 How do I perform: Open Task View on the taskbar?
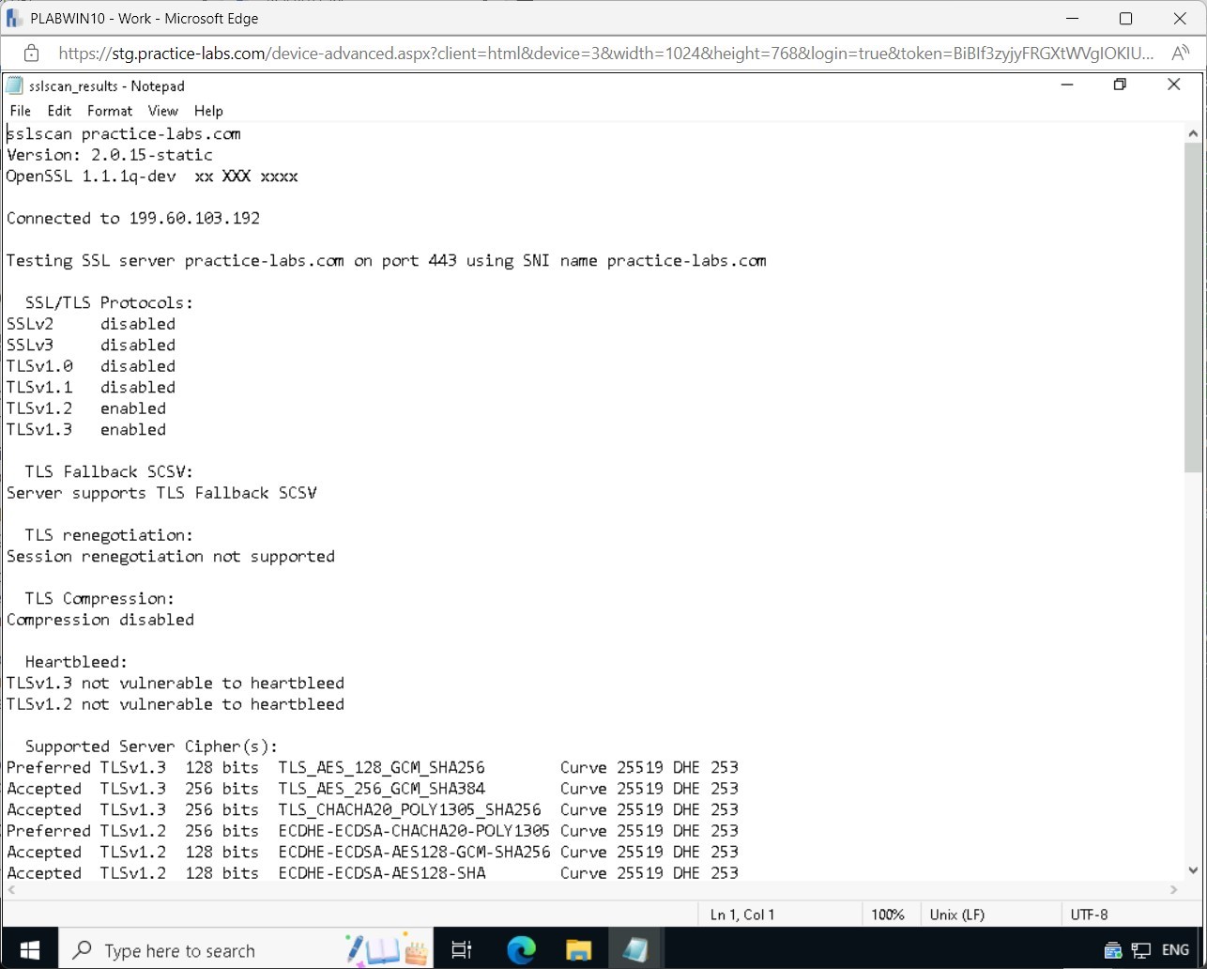461,950
